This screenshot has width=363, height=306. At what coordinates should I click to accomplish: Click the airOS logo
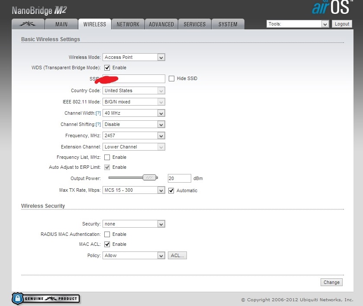click(332, 7)
